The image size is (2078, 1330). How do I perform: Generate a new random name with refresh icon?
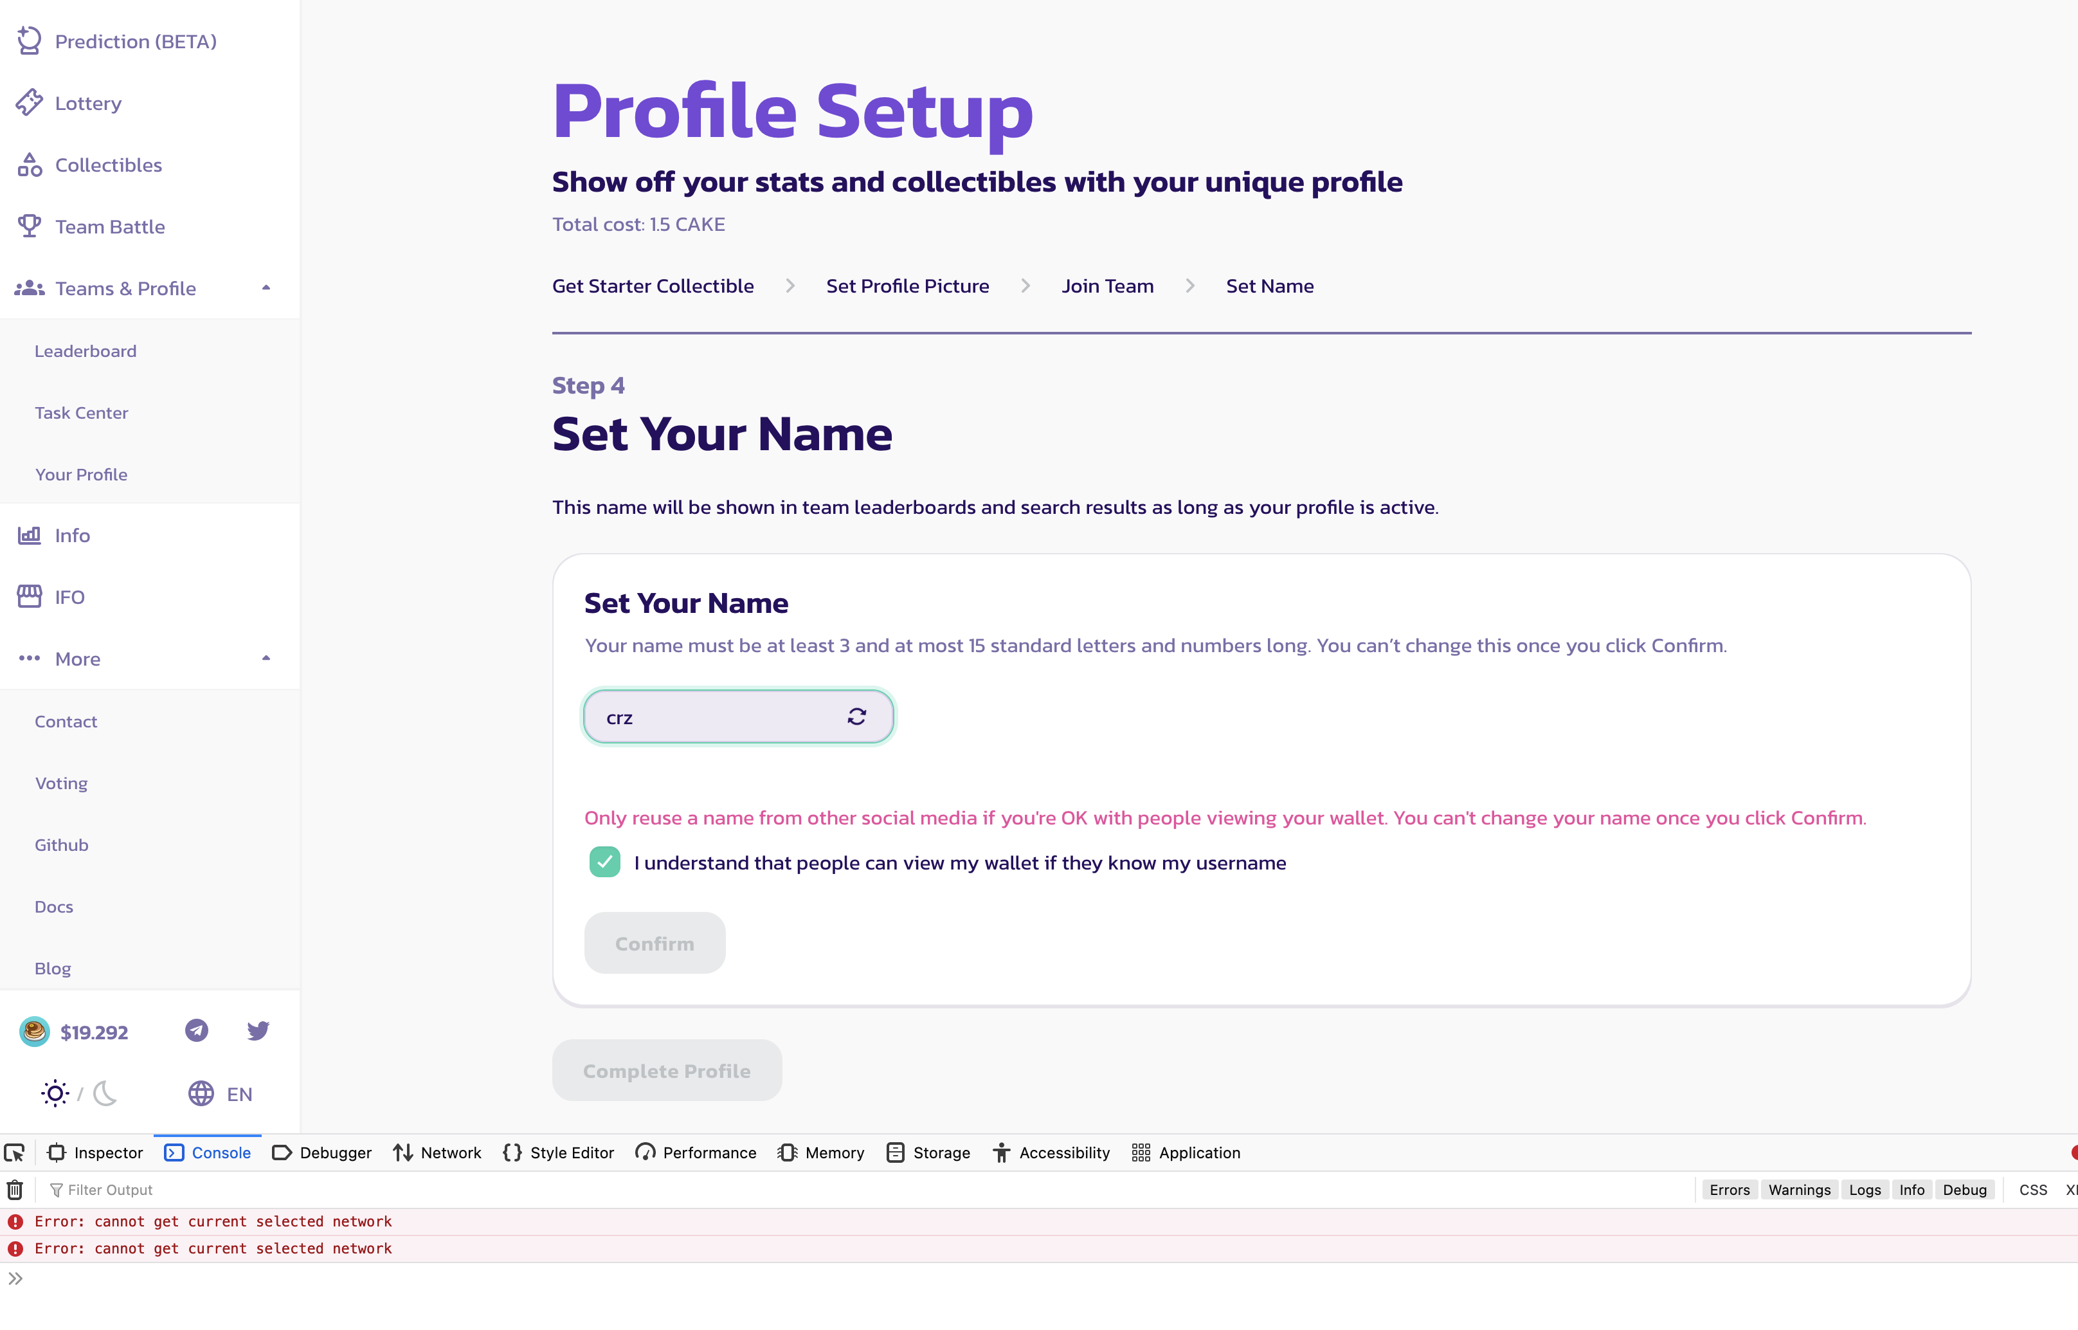click(856, 716)
